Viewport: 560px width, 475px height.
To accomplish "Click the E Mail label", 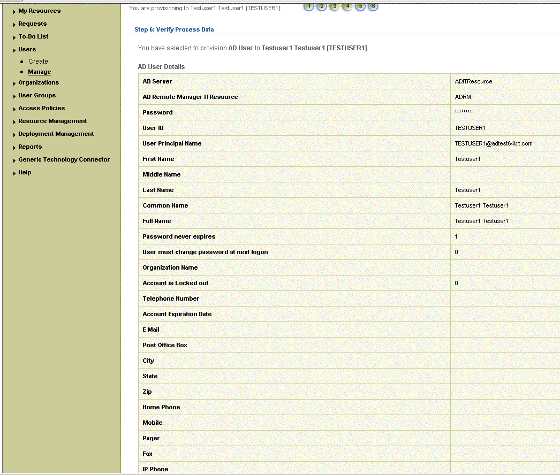I will (x=151, y=330).
